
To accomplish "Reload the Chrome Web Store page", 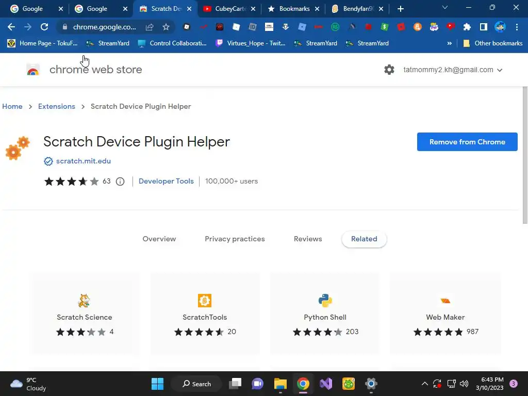I will (44, 27).
